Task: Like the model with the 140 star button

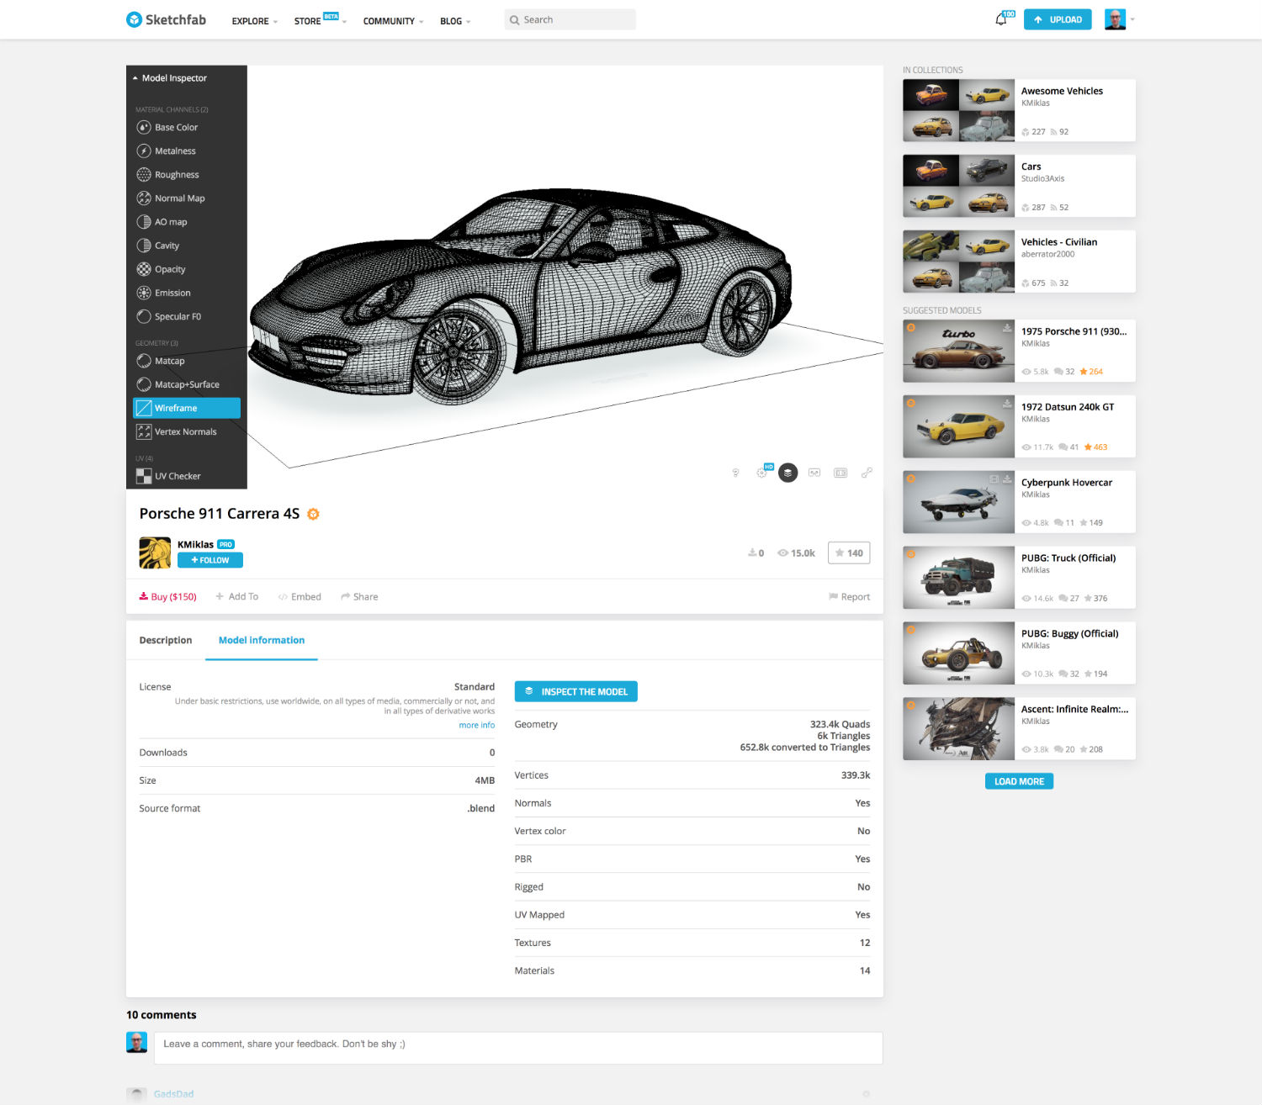Action: [849, 552]
